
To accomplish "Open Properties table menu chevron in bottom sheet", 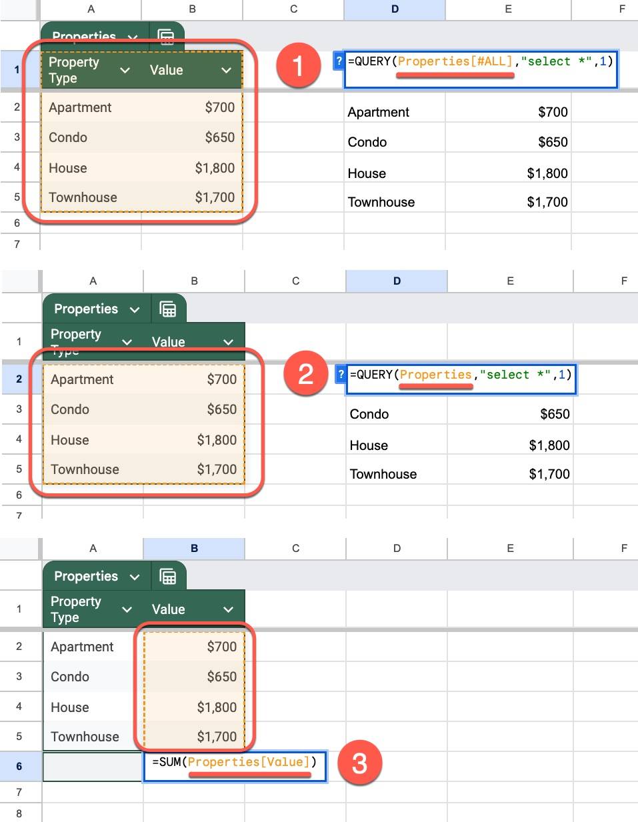I will pyautogui.click(x=135, y=577).
